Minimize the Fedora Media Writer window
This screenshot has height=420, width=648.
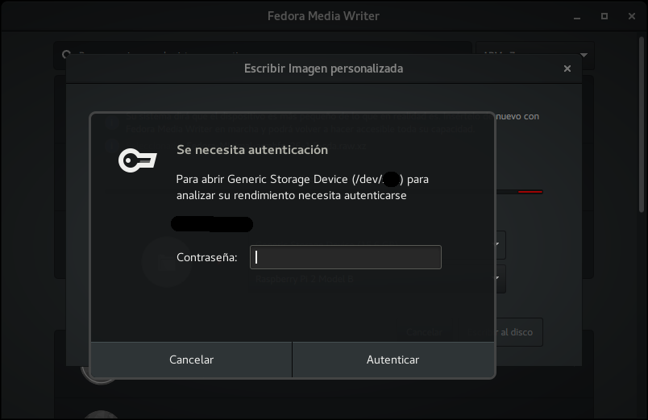coord(577,17)
